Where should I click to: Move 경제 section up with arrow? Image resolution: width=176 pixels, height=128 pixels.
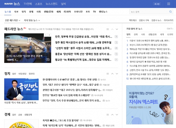tap(112, 115)
